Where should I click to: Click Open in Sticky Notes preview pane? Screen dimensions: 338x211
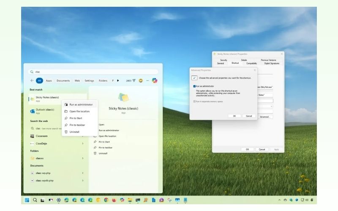click(101, 124)
